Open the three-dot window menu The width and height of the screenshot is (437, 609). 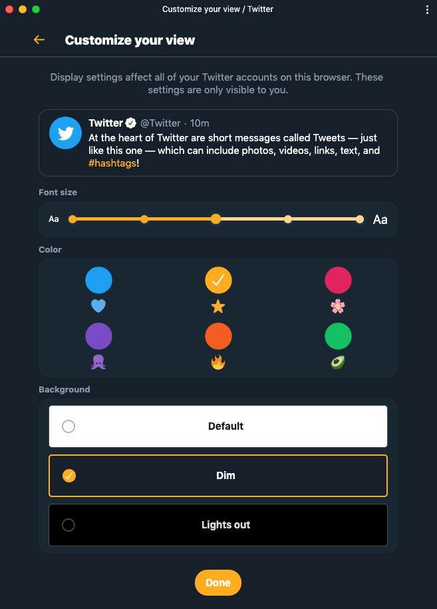coord(427,9)
